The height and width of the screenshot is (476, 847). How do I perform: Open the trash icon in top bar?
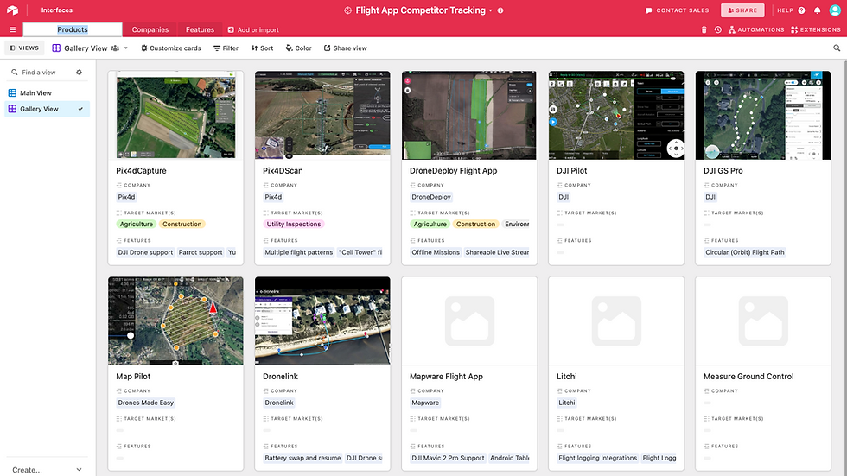pos(704,29)
